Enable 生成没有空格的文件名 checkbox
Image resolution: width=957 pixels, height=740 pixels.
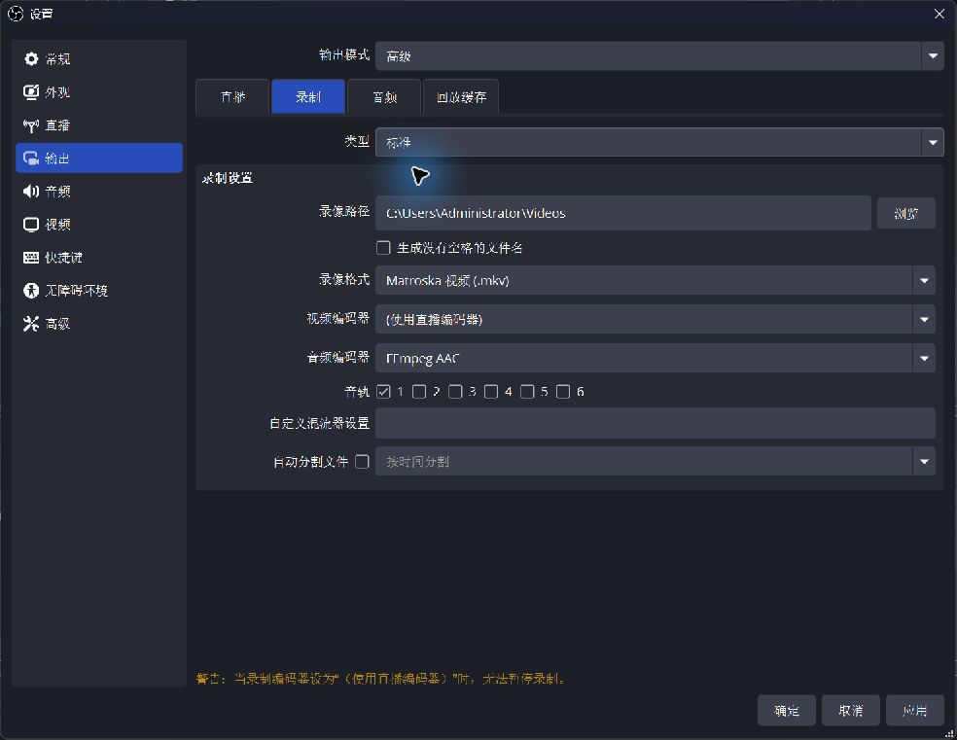(x=383, y=248)
